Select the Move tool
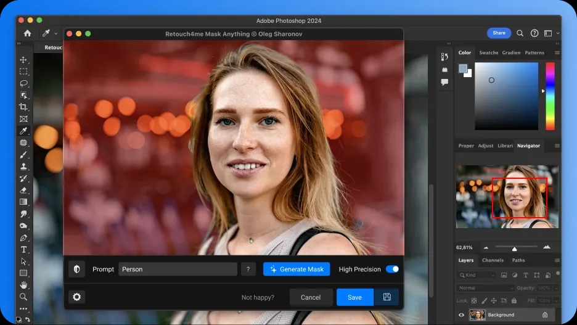This screenshot has height=325, width=577. [23, 60]
